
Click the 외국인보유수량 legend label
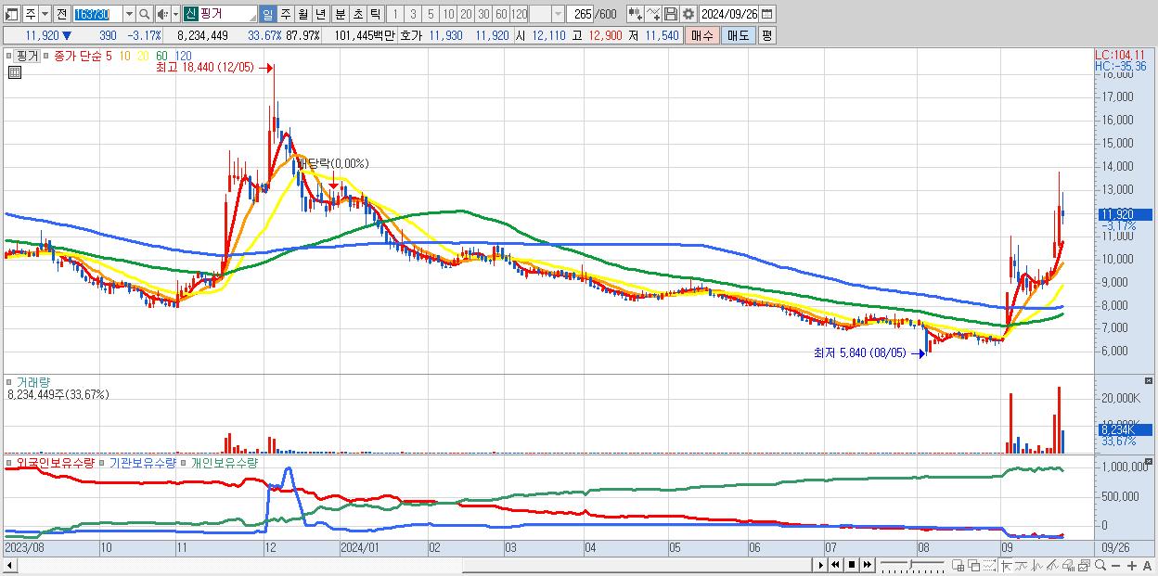tap(56, 462)
